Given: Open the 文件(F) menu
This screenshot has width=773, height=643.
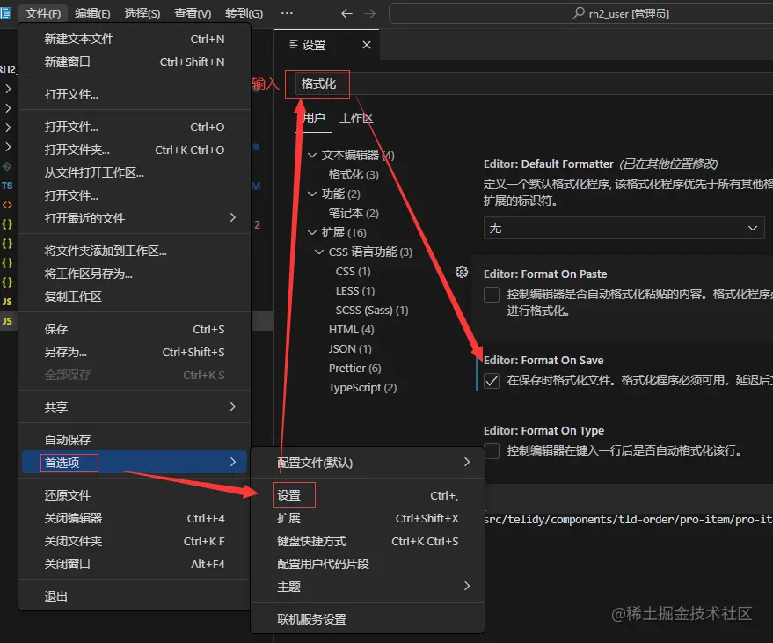Looking at the screenshot, I should coord(43,13).
